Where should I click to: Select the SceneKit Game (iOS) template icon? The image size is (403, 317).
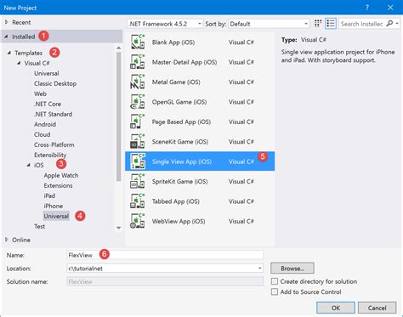[138, 141]
